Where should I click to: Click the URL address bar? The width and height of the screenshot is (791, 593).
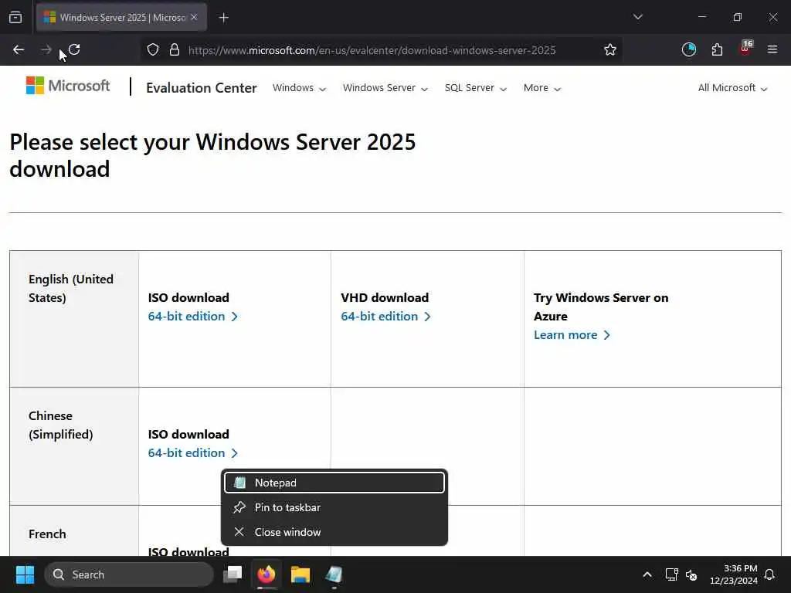click(x=372, y=50)
